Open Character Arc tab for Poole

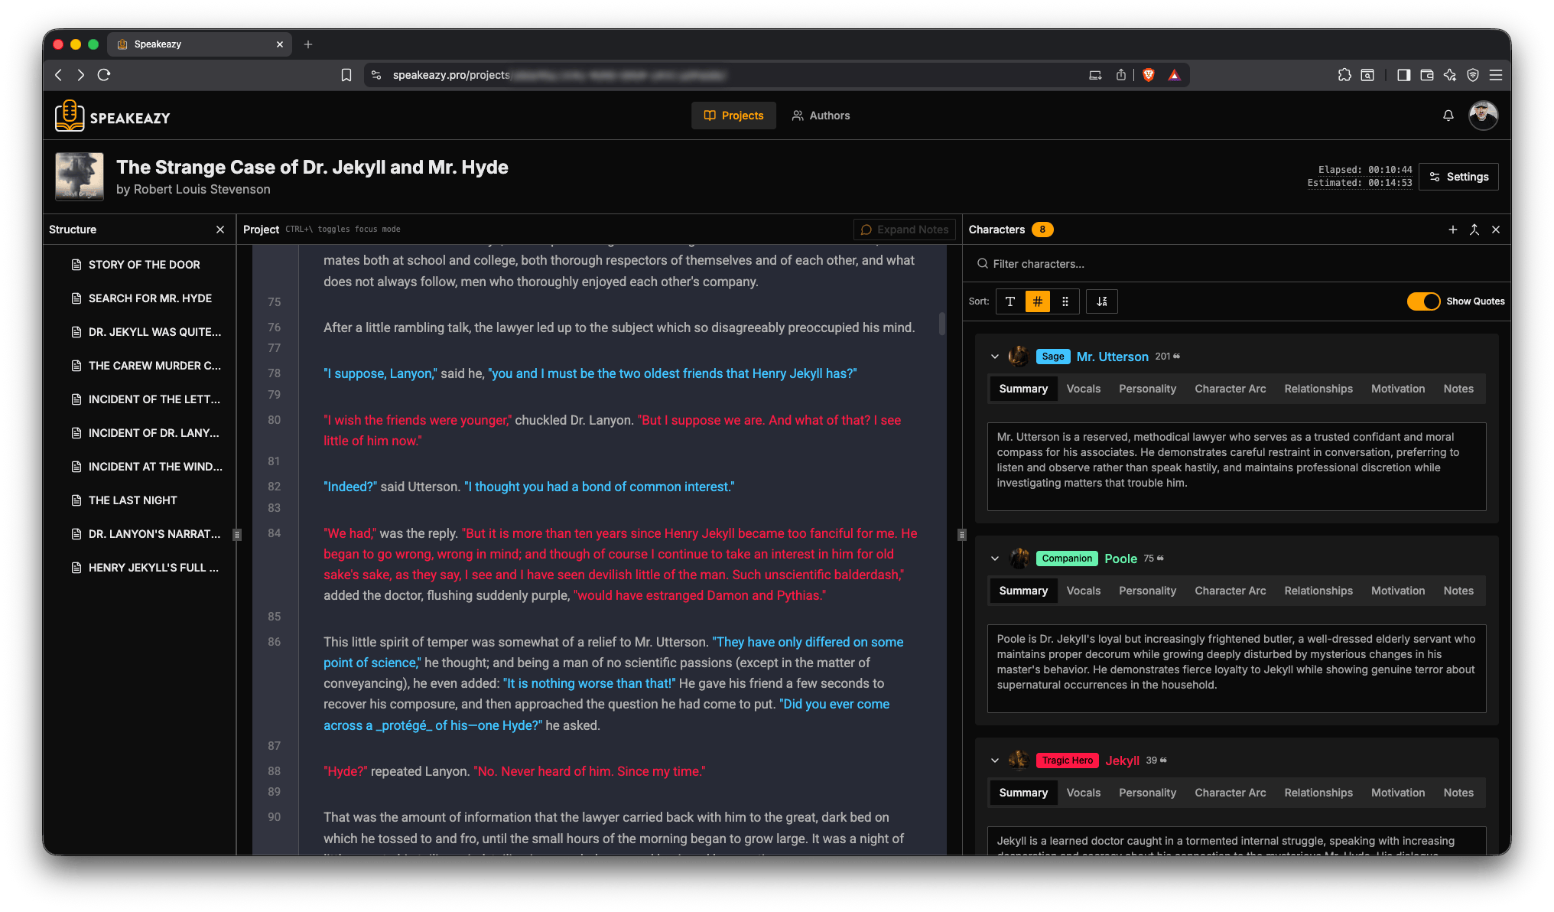click(1230, 591)
